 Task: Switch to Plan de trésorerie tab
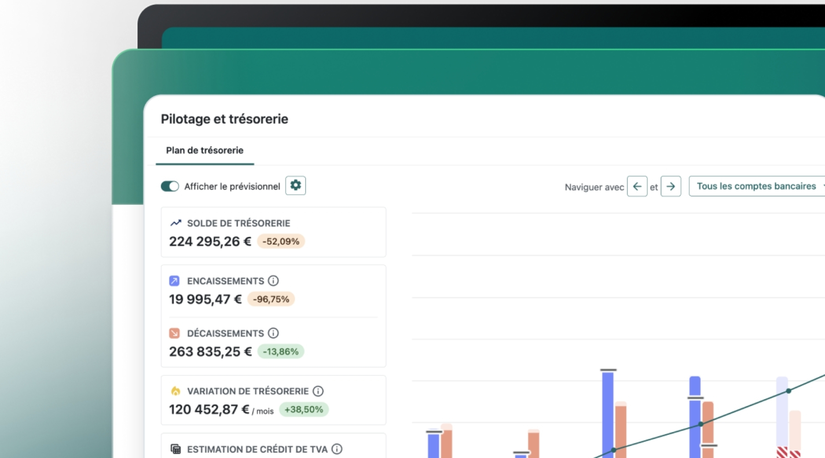coord(204,151)
